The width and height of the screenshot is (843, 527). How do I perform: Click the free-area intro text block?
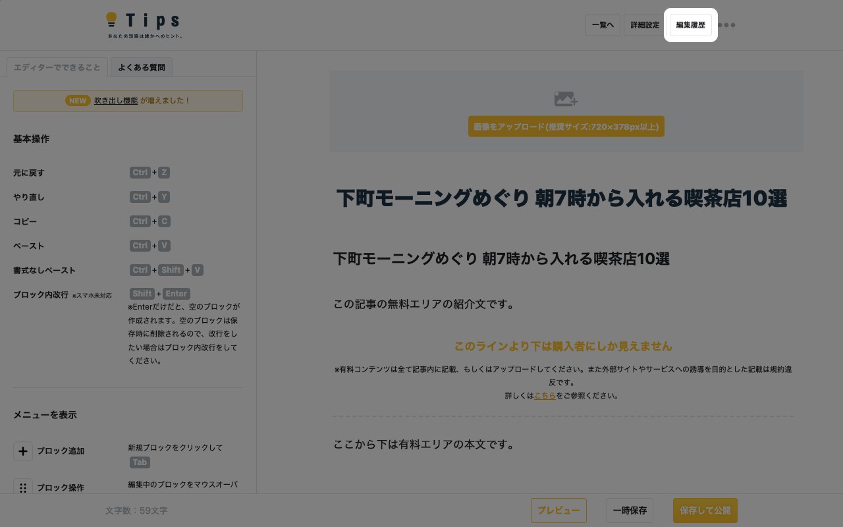424,304
